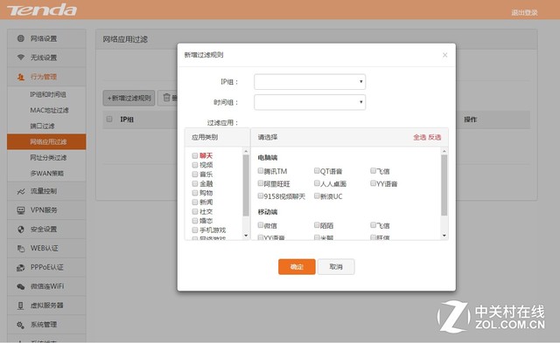
Task: Click the 电脑端 section heading
Action: [268, 157]
